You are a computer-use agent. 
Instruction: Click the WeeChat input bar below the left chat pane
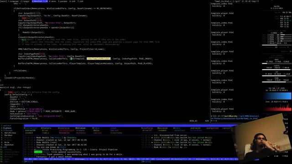pos(82,162)
